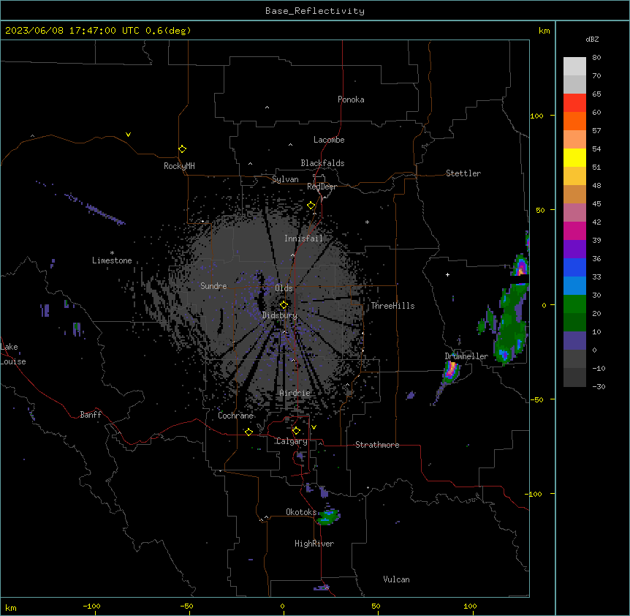630x616 pixels.
Task: Click the large green storm cluster northeast of Drumheller
Action: tap(509, 324)
